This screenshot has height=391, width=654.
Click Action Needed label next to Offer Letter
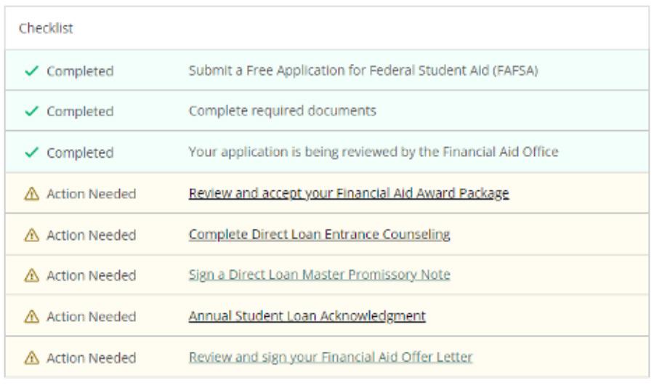(91, 358)
